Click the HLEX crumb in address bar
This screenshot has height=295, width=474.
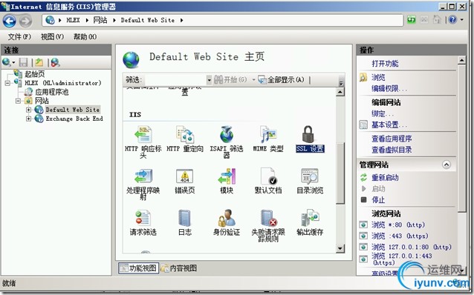(x=73, y=20)
